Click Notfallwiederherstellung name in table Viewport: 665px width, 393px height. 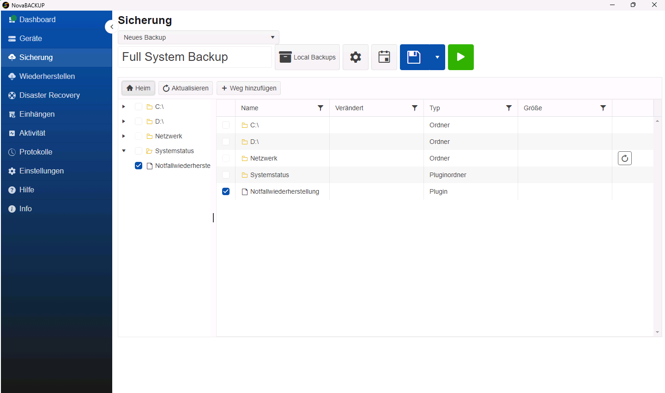(284, 191)
